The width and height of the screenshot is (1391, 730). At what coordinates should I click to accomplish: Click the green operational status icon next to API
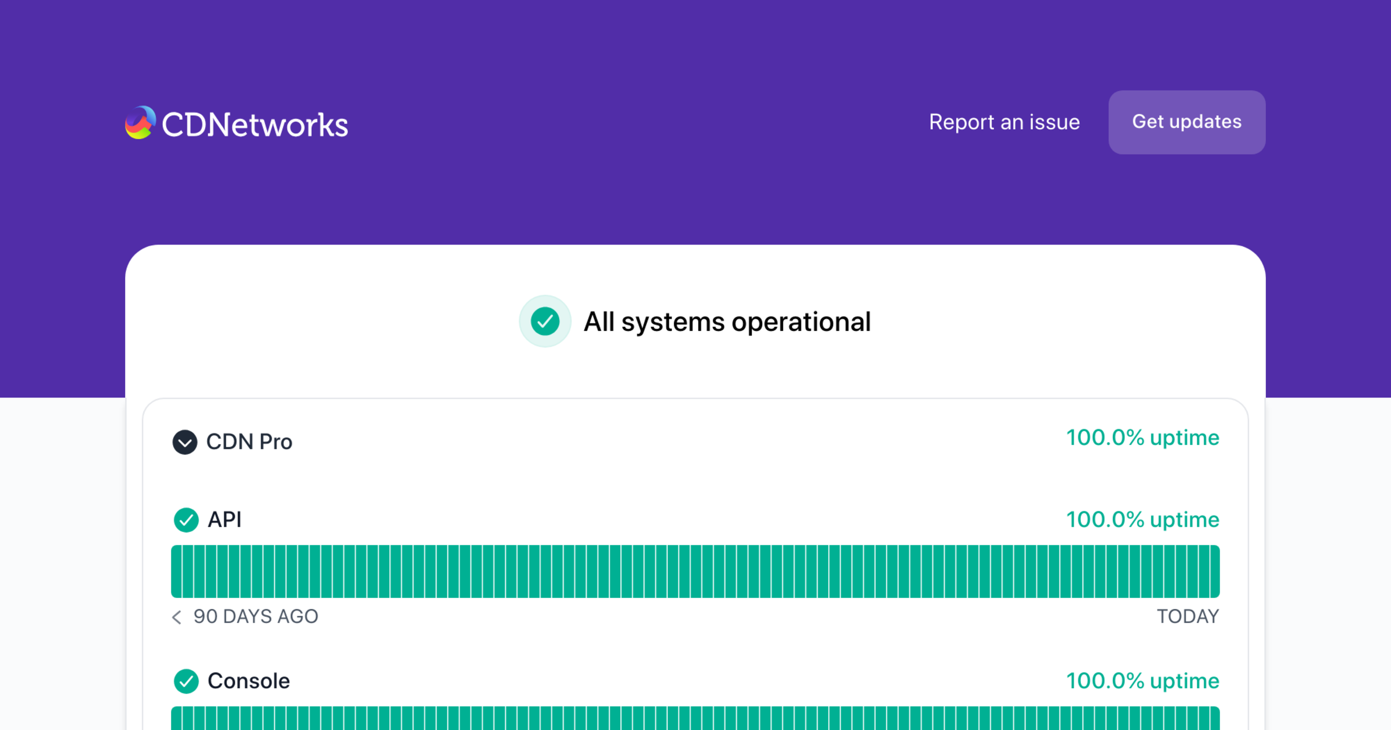pyautogui.click(x=185, y=520)
